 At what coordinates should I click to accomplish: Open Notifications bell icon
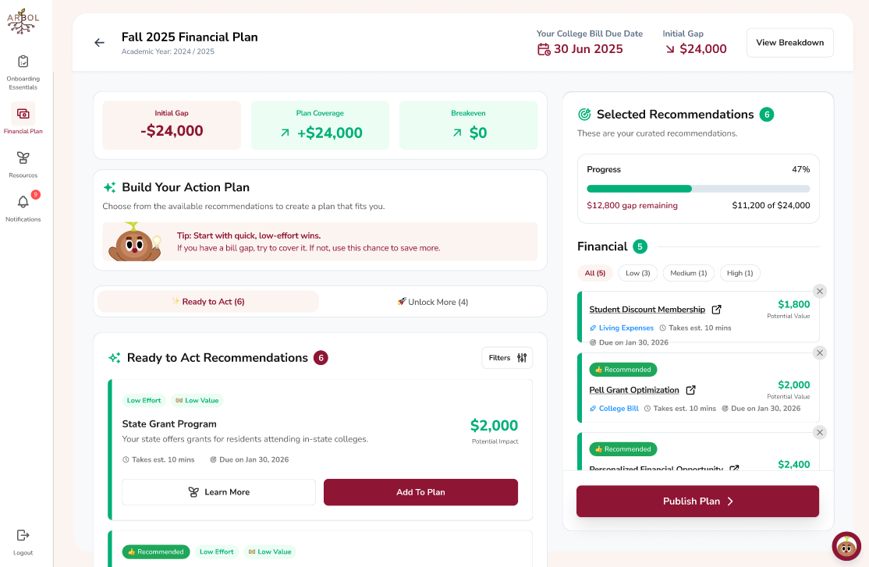[x=23, y=202]
